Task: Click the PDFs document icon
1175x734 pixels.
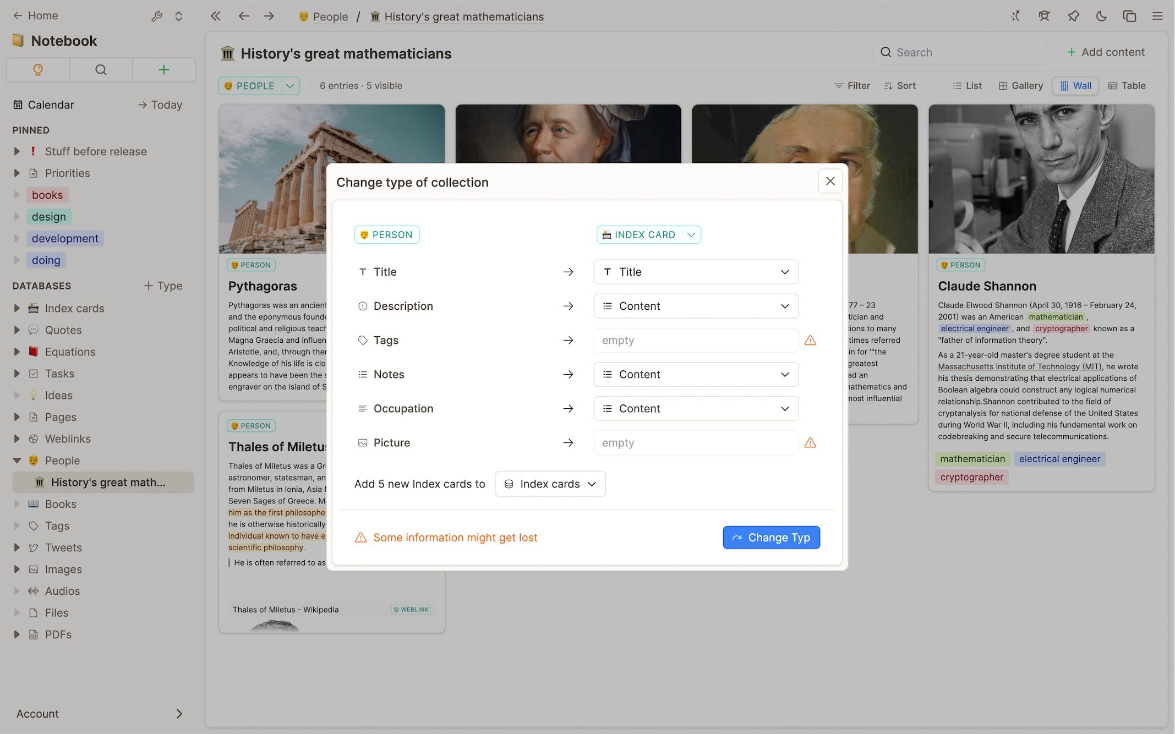Action: [34, 634]
